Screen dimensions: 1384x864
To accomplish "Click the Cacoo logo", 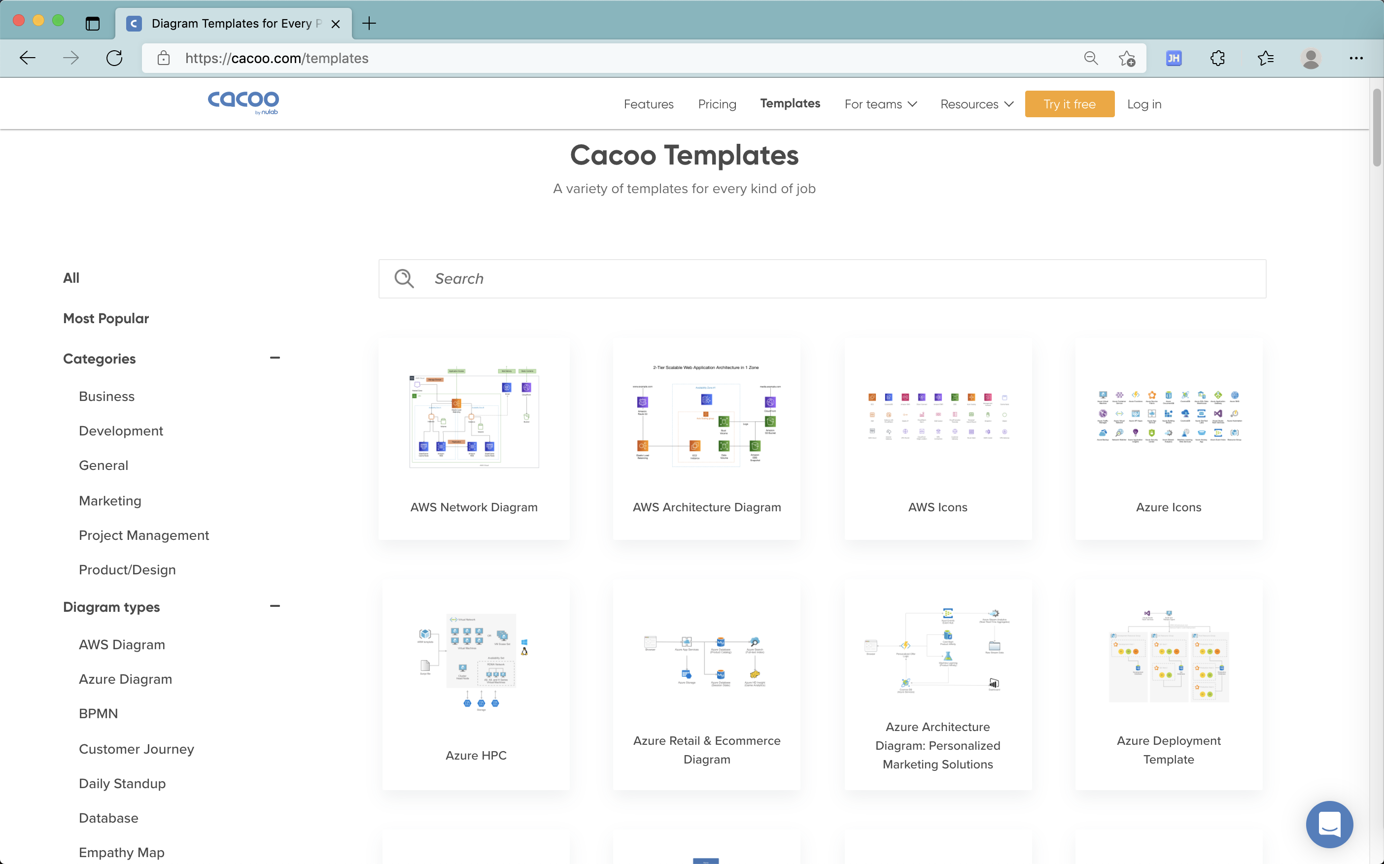I will (243, 103).
